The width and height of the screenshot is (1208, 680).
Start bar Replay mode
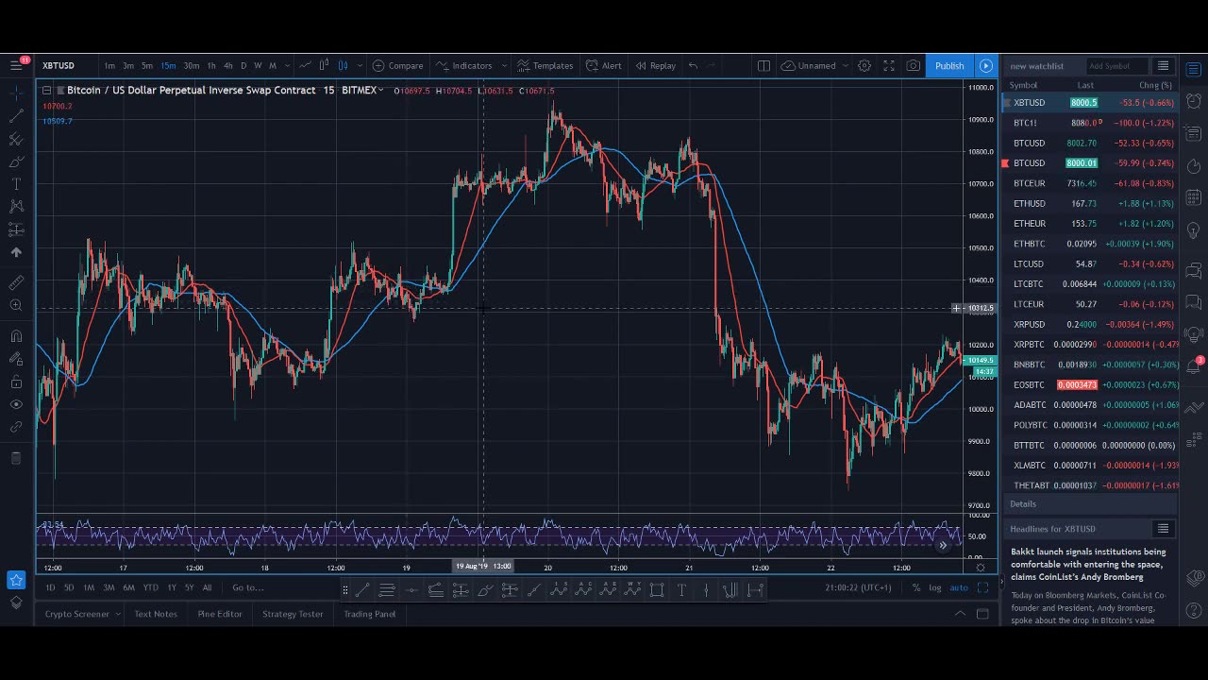(655, 65)
